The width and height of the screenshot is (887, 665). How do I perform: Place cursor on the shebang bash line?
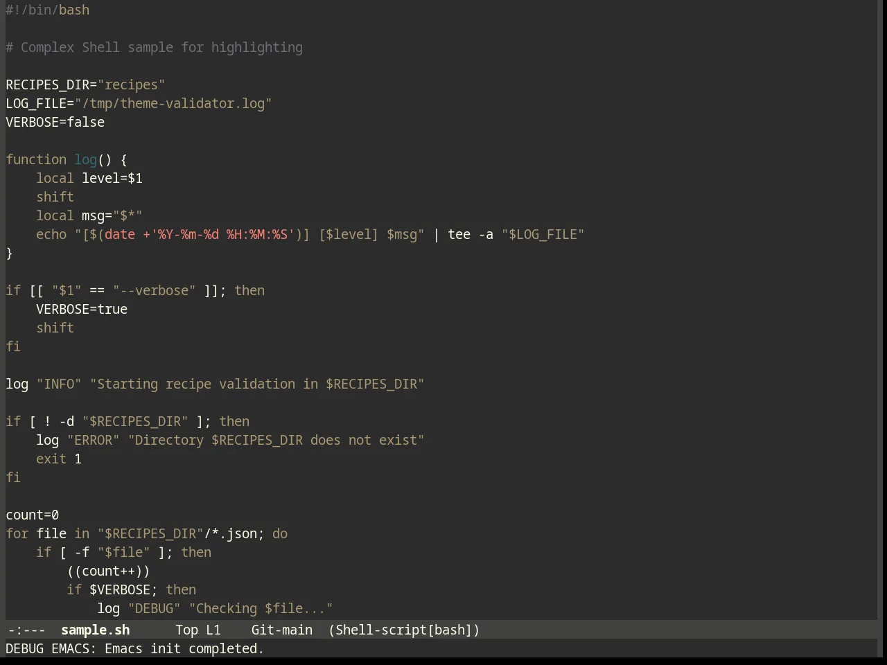[x=48, y=10]
